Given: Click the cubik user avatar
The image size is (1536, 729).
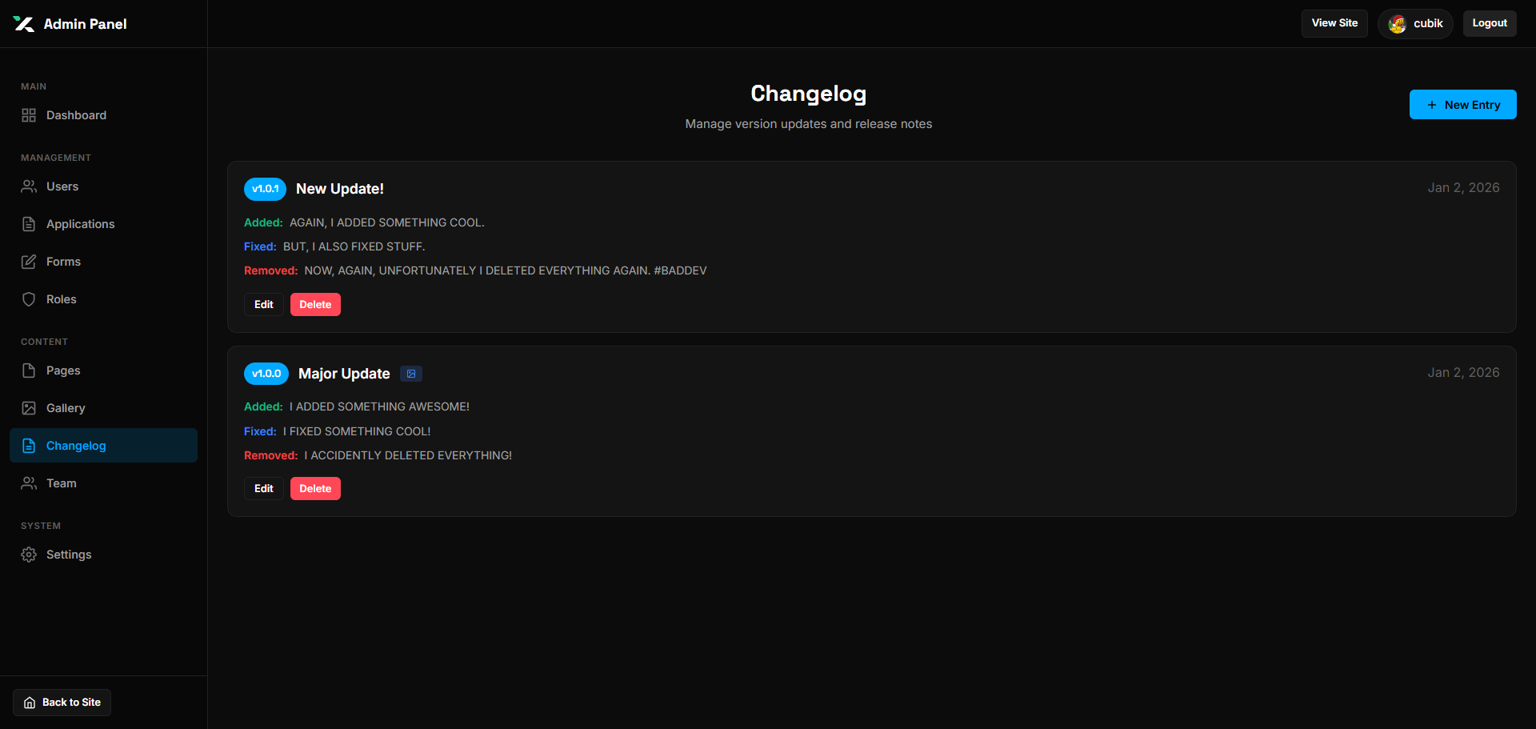Looking at the screenshot, I should click(1398, 24).
